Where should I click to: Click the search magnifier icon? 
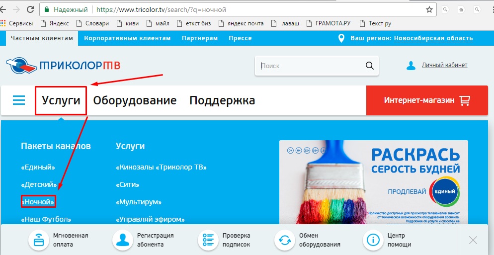pyautogui.click(x=369, y=66)
